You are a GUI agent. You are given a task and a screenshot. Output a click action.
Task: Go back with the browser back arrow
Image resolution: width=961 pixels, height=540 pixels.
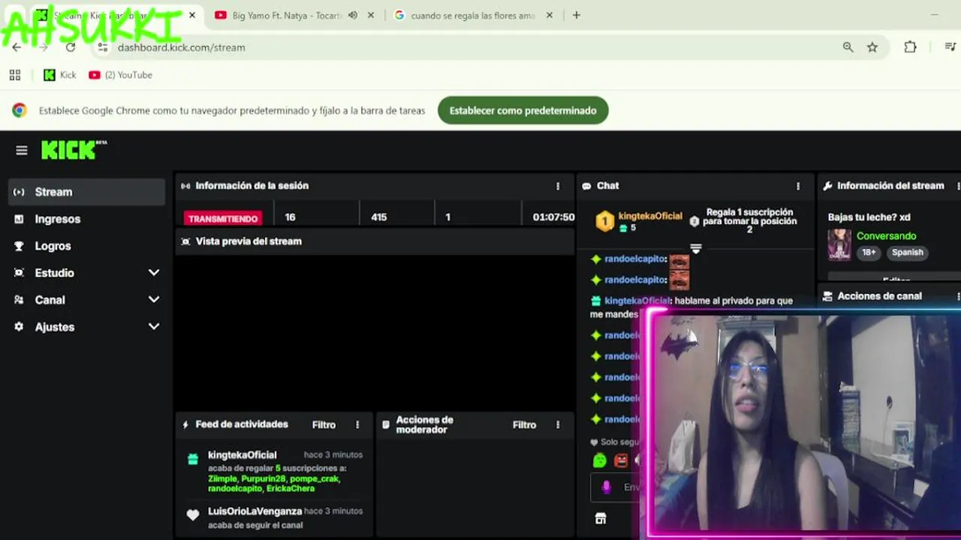17,47
